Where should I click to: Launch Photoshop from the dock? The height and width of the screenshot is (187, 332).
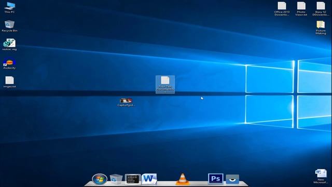[216, 179]
